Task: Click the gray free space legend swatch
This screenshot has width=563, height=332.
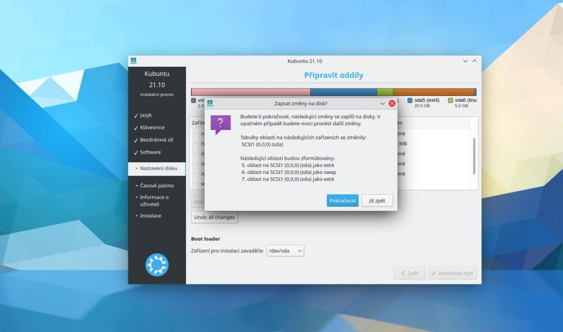Action: pos(194,100)
